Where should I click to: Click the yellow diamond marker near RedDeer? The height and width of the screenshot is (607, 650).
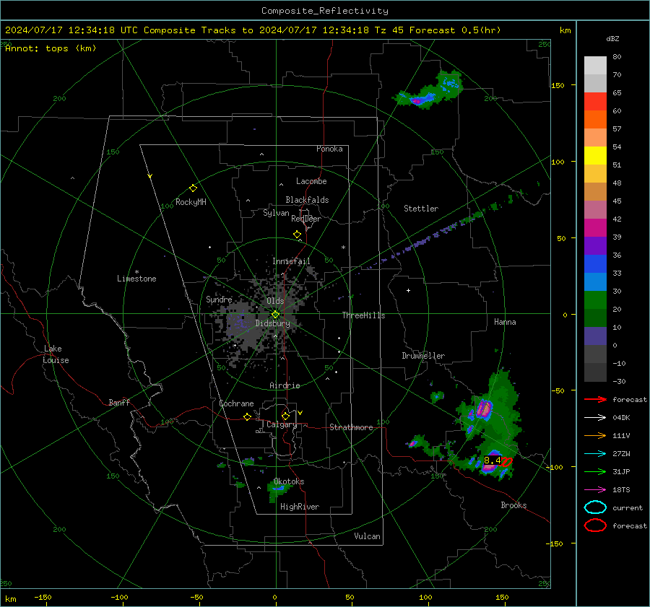pos(297,235)
